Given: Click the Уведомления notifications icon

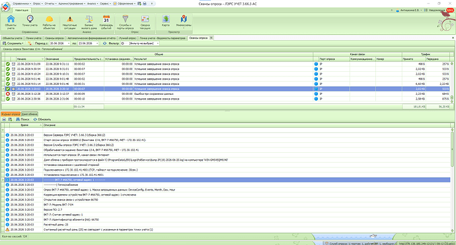Looking at the screenshot, I should tap(426, 10).
